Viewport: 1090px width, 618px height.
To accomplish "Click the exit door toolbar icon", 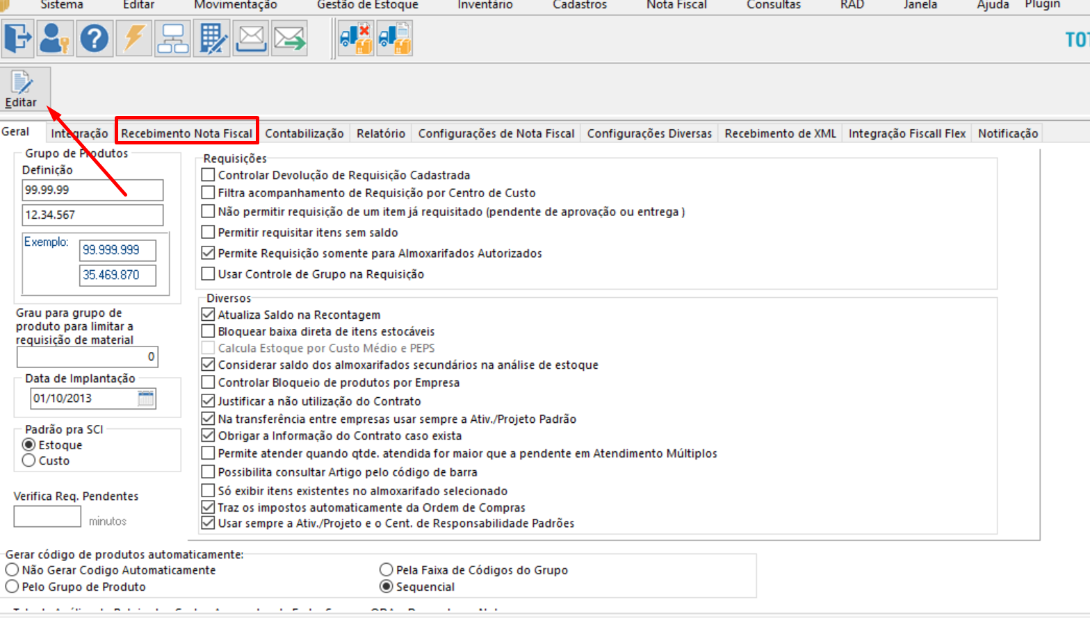I will coord(18,38).
